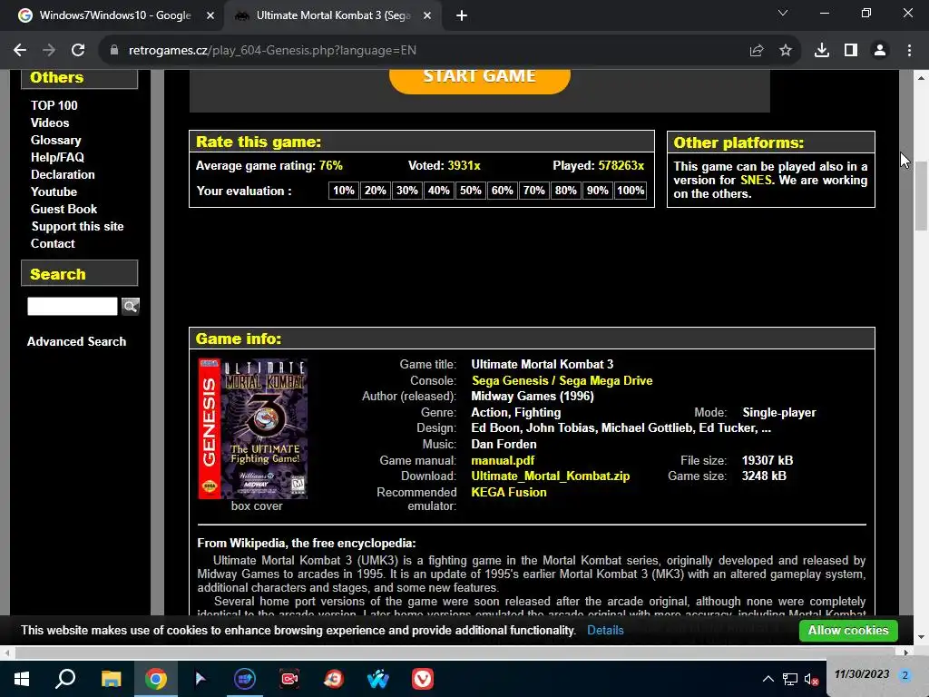The image size is (929, 697).
Task: Open the manual.pdf link
Action: point(503,460)
